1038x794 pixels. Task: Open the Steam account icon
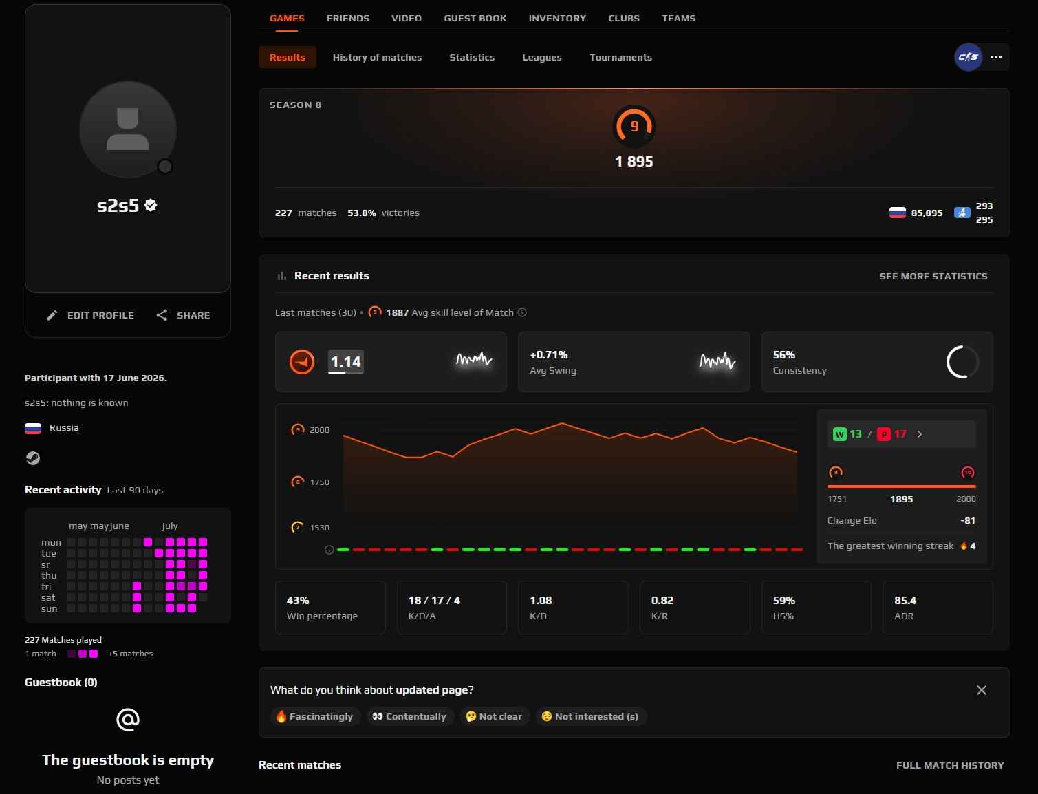tap(32, 458)
